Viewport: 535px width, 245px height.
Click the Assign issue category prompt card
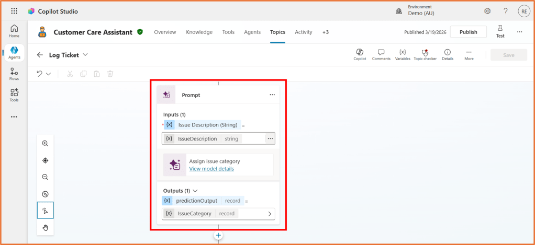pos(218,165)
